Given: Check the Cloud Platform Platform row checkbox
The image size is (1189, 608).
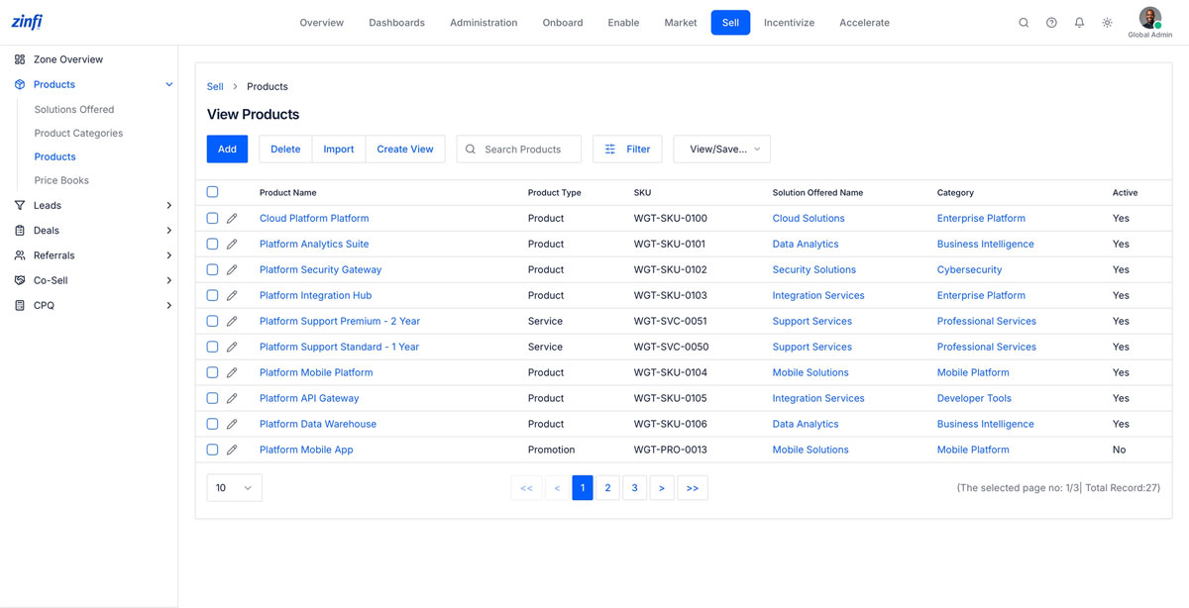Looking at the screenshot, I should 212,218.
